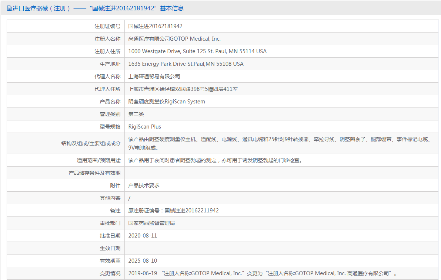This screenshot has width=441, height=280.
Task: Click model specification RigiScan Plus
Action: coord(144,127)
